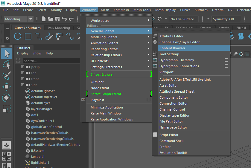Activate the Rotate tool
Viewport: 251px width, 168px height.
[7, 97]
